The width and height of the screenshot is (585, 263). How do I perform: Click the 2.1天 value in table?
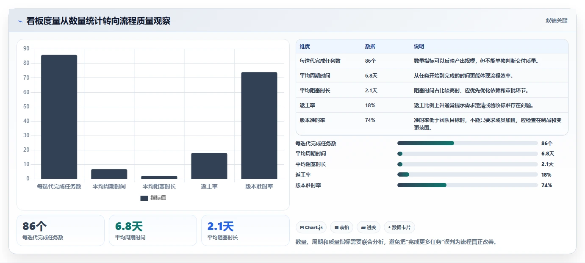[371, 91]
